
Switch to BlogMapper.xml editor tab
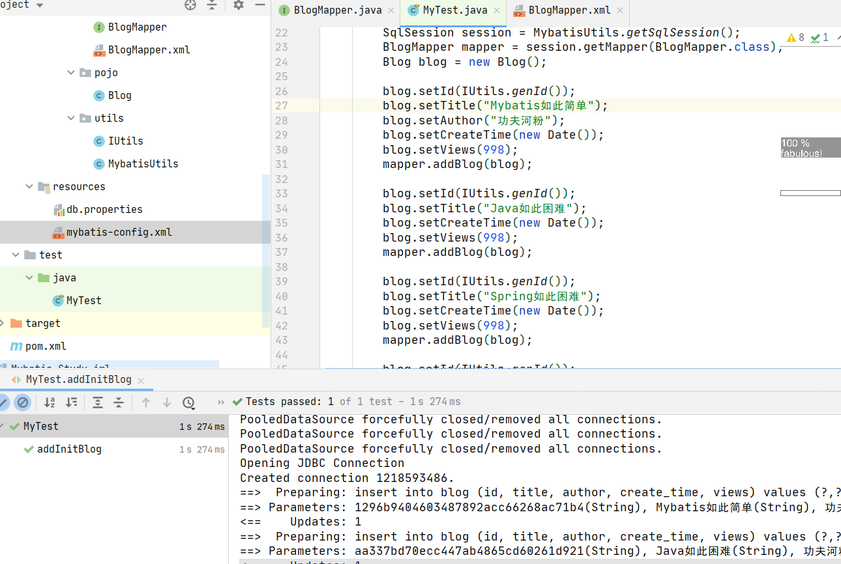pos(569,10)
